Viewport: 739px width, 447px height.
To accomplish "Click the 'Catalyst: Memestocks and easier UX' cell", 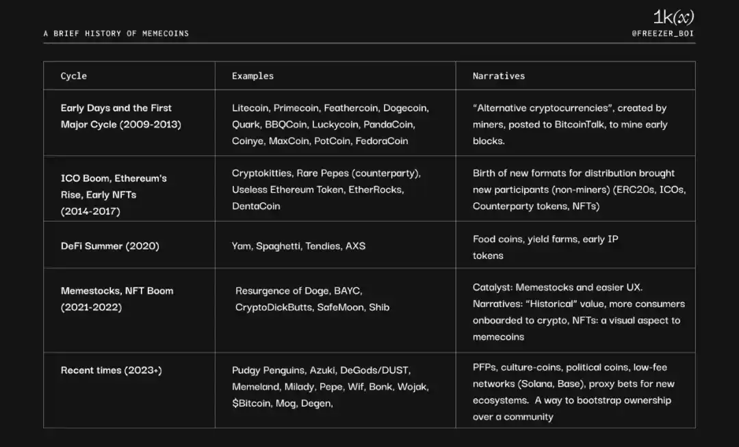I will pos(578,312).
